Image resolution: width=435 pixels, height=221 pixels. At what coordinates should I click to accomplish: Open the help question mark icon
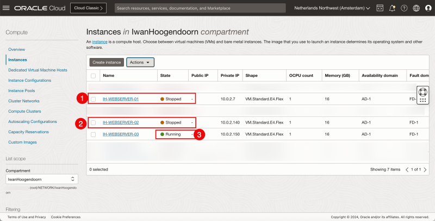point(404,8)
